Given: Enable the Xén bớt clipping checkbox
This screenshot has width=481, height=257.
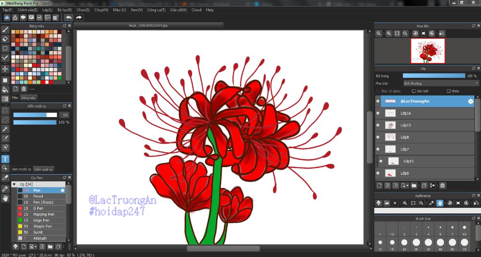Looking at the screenshot, I should click(413, 91).
